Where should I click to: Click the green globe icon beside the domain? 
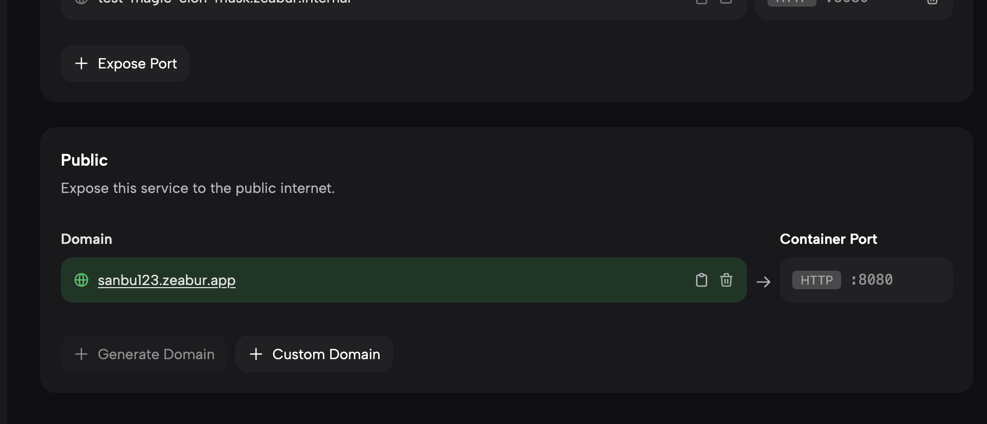click(x=81, y=280)
